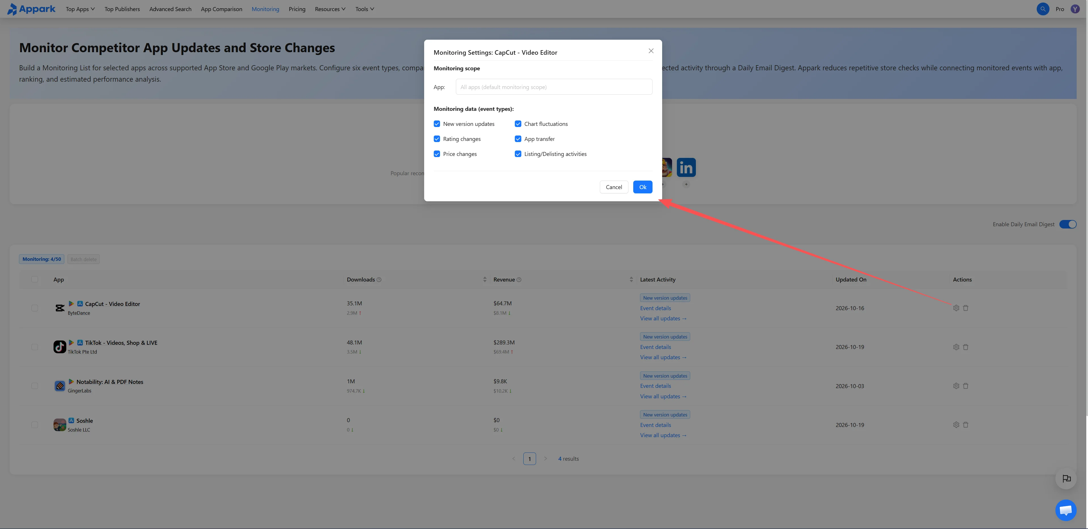Click the feedback flag icon

tap(1066, 478)
